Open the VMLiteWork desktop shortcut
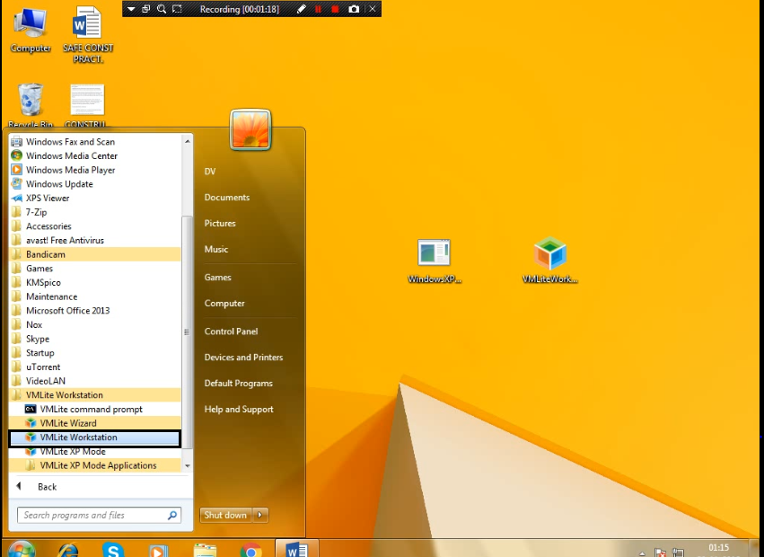The height and width of the screenshot is (557, 764). click(549, 260)
